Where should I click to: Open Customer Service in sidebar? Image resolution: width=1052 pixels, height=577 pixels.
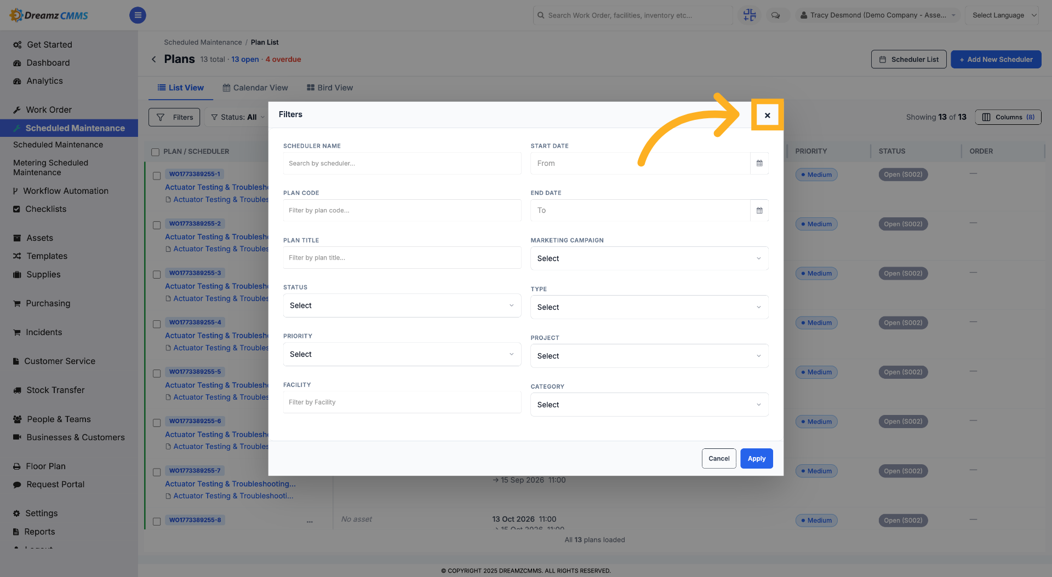(x=60, y=361)
